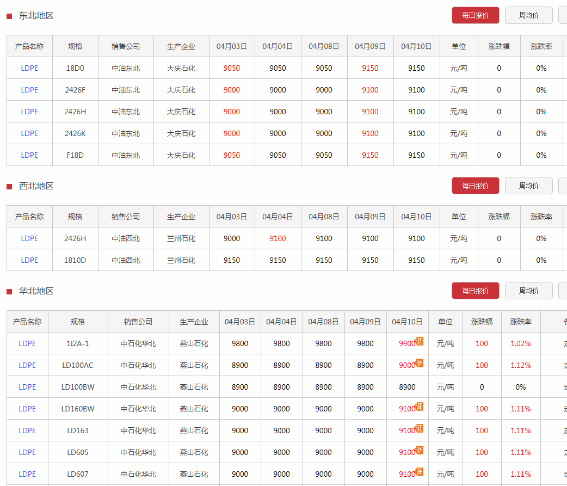Click 元/吨 unit in LD607 row
The width and height of the screenshot is (567, 486).
click(446, 473)
